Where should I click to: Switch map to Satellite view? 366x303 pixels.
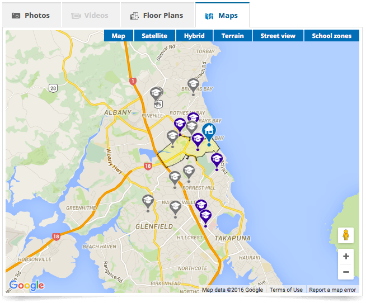(154, 36)
